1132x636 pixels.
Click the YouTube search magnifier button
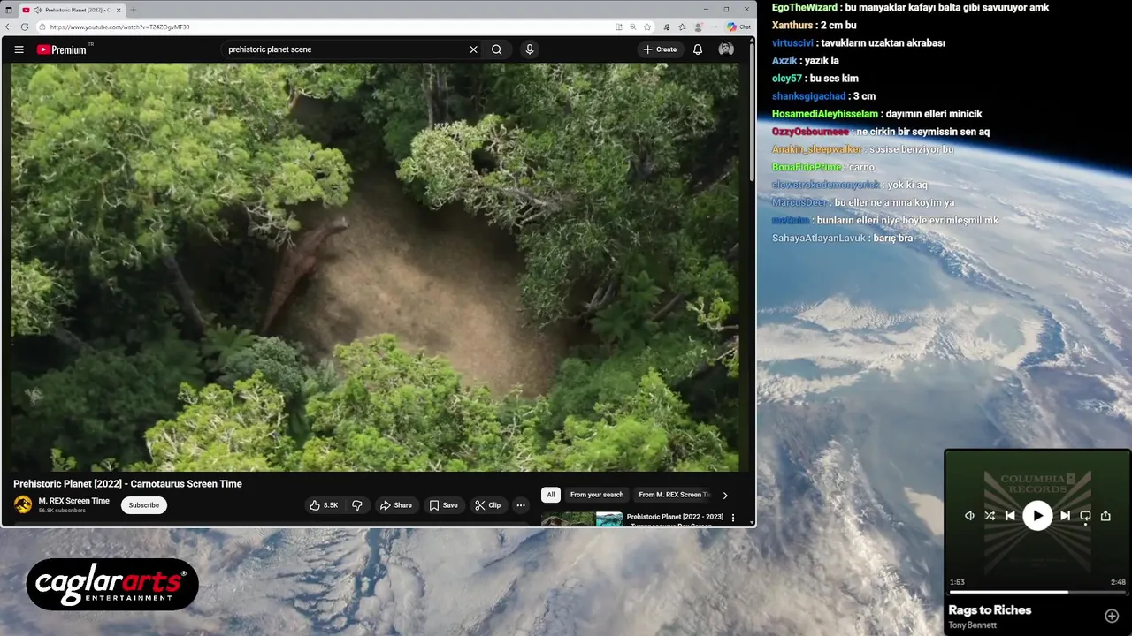[497, 49]
